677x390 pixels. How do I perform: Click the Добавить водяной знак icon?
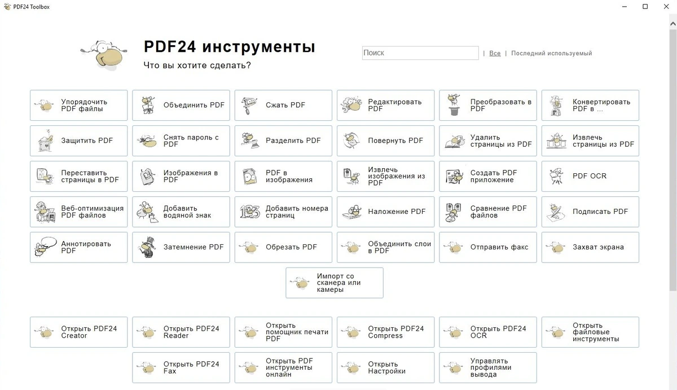pos(147,212)
